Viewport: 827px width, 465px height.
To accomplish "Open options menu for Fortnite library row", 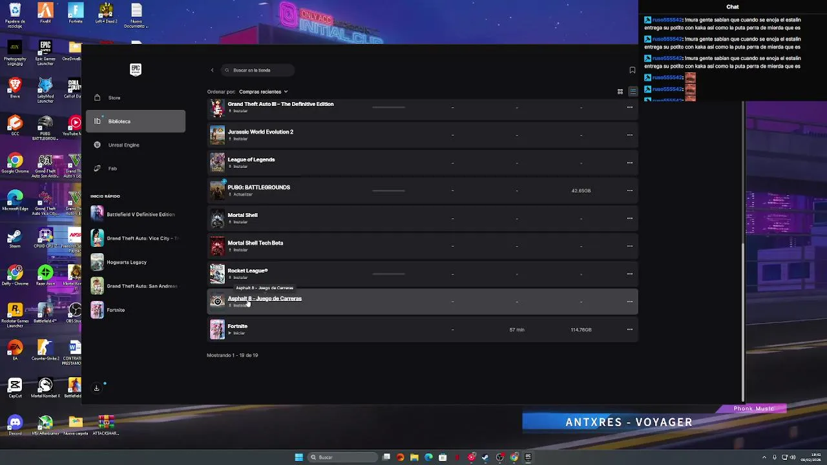I will click(630, 329).
